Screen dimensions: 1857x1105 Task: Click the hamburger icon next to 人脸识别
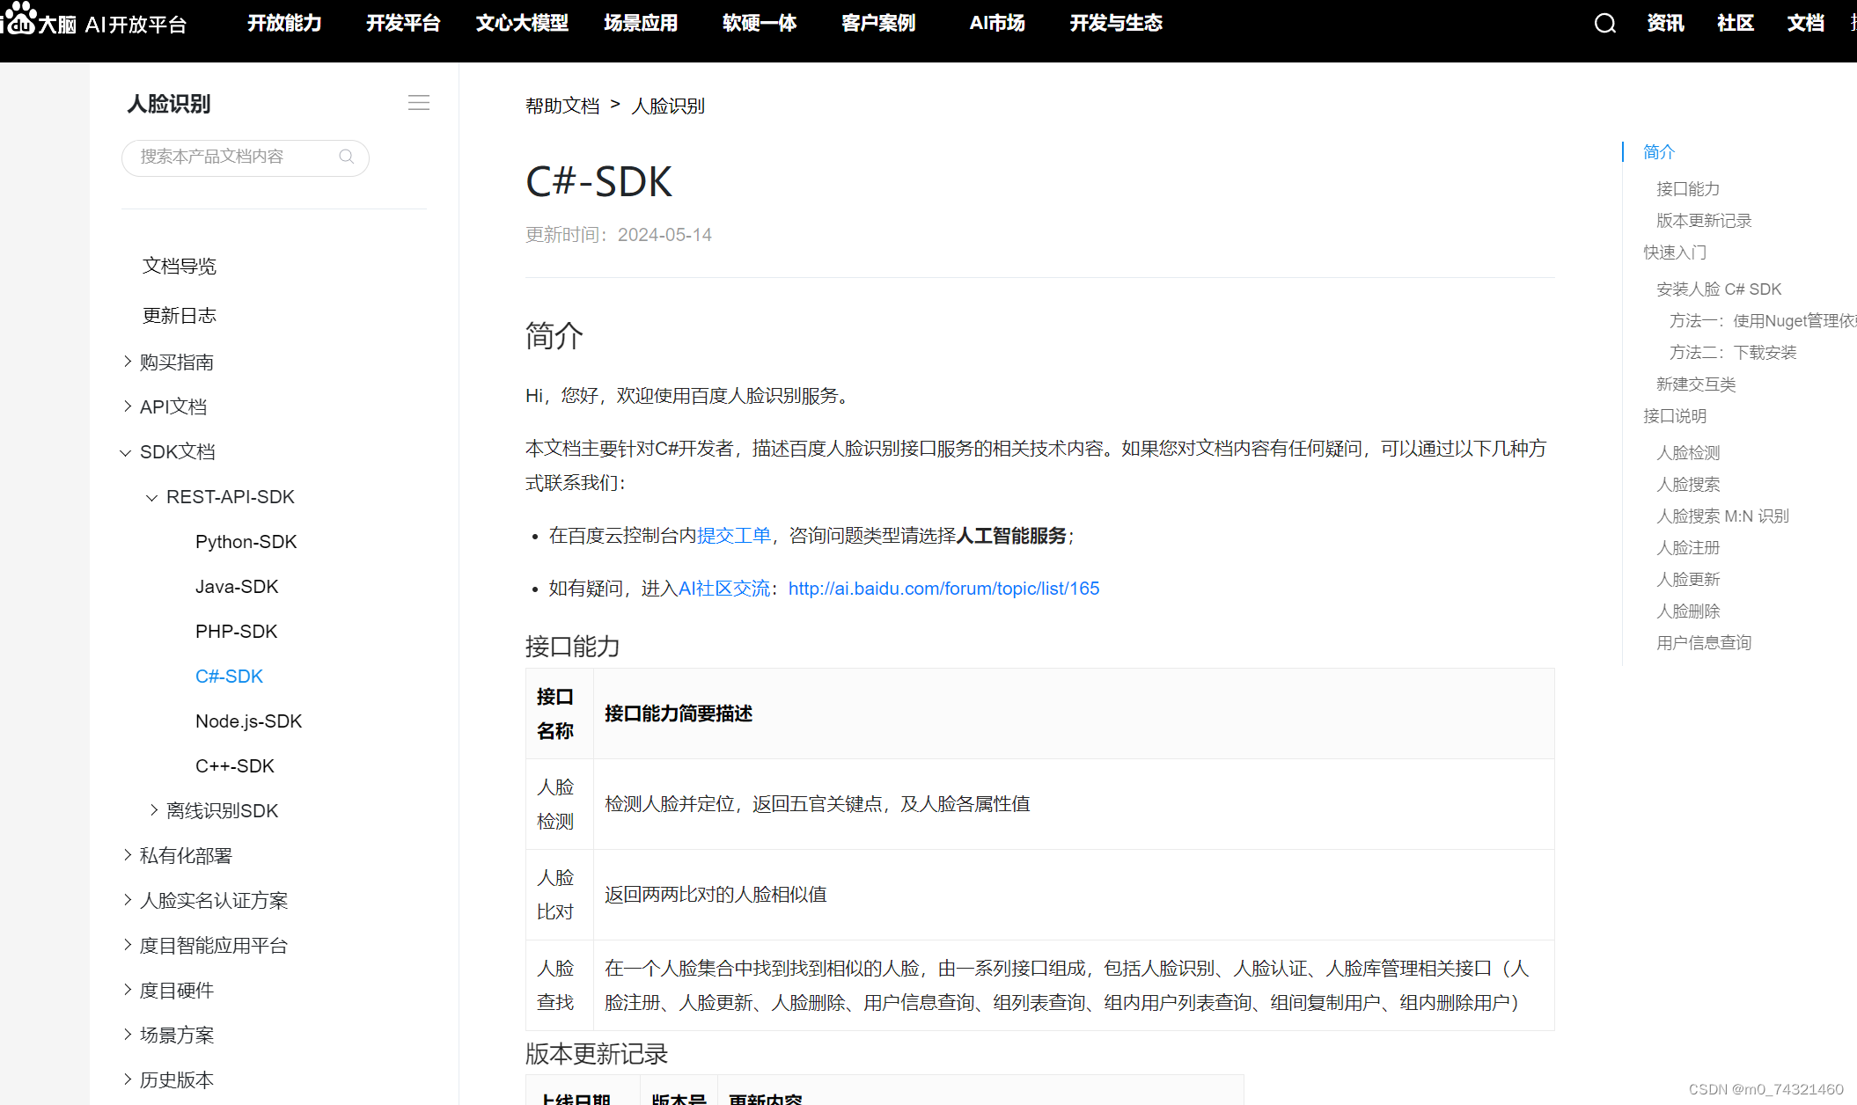click(x=419, y=102)
